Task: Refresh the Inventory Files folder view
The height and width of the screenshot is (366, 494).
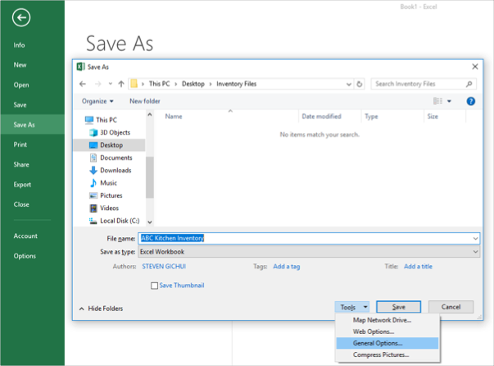Action: [x=360, y=84]
